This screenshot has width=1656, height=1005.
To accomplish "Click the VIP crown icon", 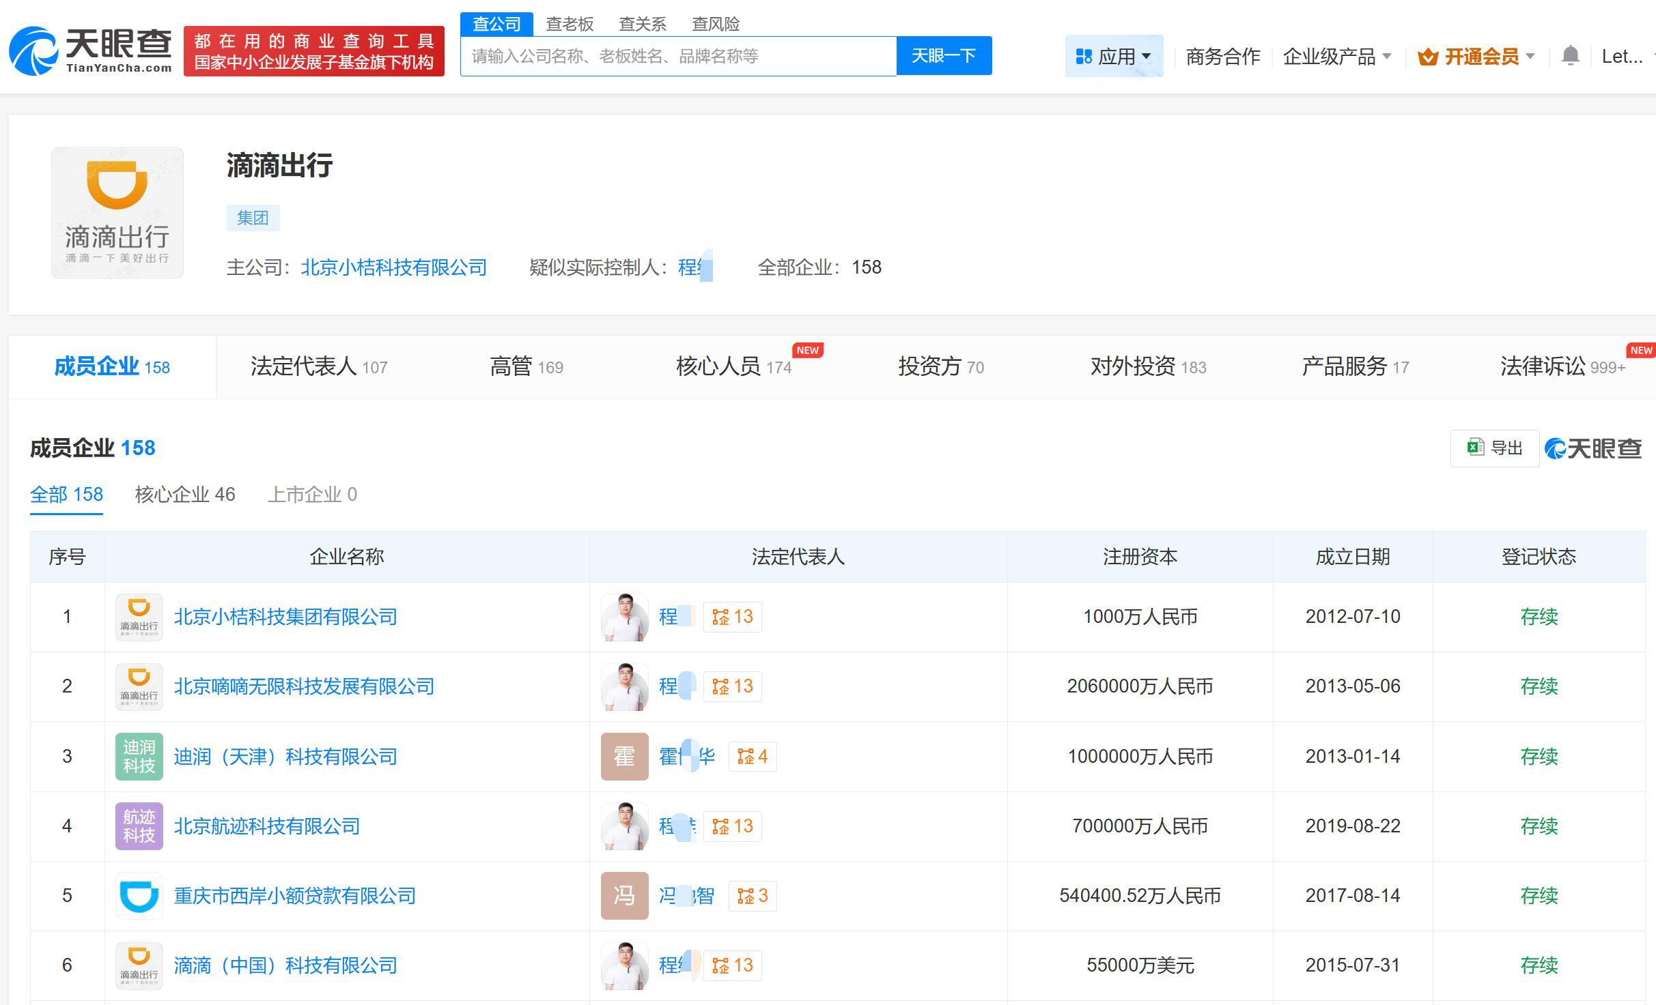I will pos(1427,57).
